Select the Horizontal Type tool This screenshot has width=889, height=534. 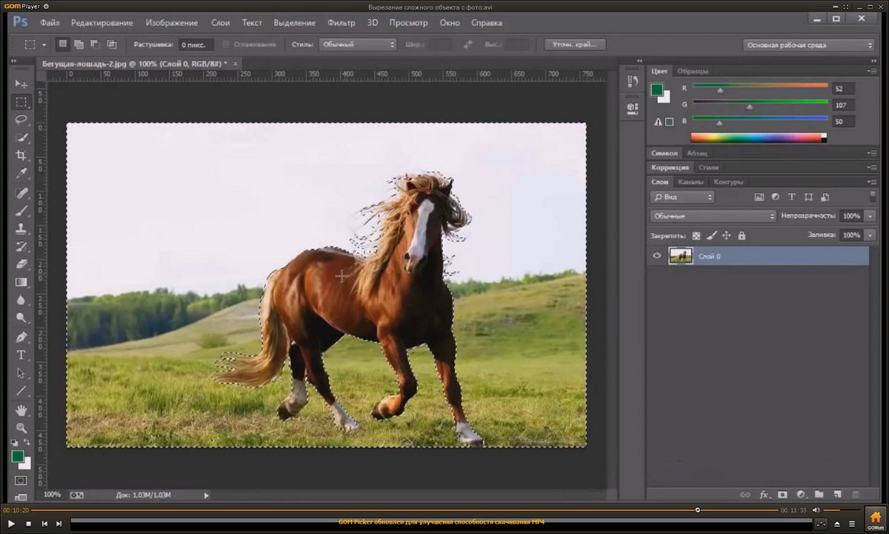point(21,356)
